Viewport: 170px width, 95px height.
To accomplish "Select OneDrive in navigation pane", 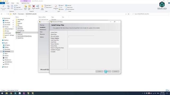I will (x=6, y=40).
